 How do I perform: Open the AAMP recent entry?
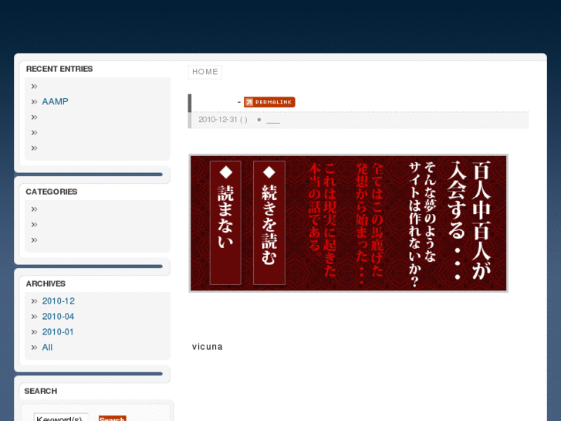click(x=55, y=101)
